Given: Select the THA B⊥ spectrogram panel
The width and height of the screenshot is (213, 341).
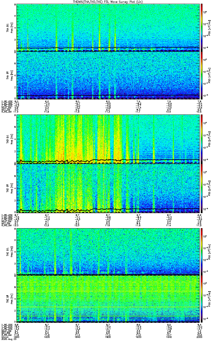Looking at the screenshot, I should [x=108, y=28].
